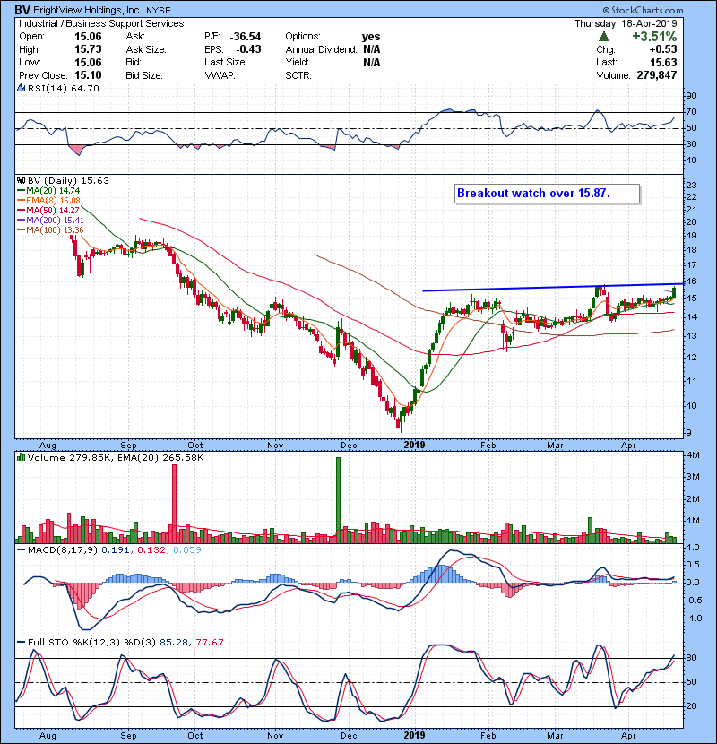Click the Breakout watch over 15.87 annotation
Image resolution: width=717 pixels, height=744 pixels.
(x=547, y=194)
